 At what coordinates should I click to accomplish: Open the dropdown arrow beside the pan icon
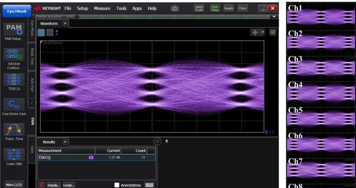coord(263,32)
